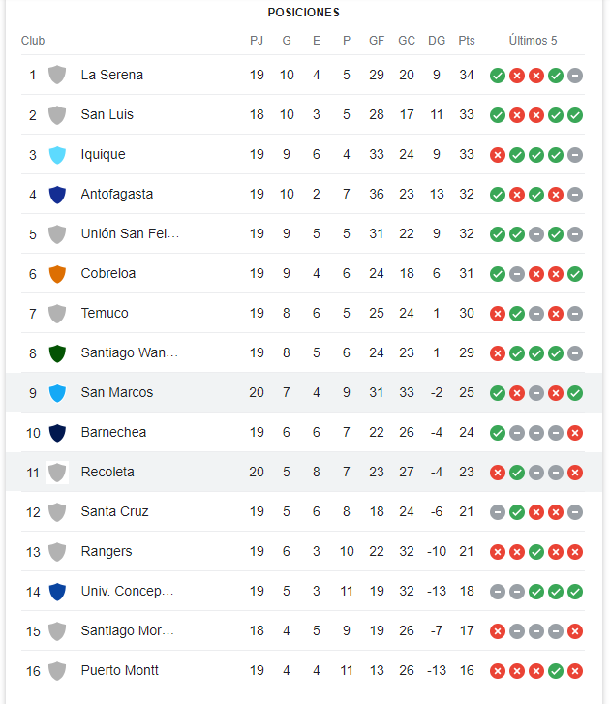The image size is (610, 704).
Task: Click the Pts column header
Action: coord(467,41)
